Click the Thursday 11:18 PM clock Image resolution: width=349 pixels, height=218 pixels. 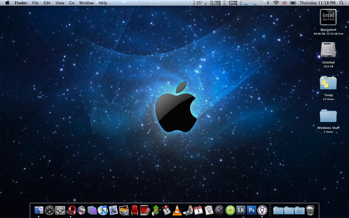pos(317,3)
